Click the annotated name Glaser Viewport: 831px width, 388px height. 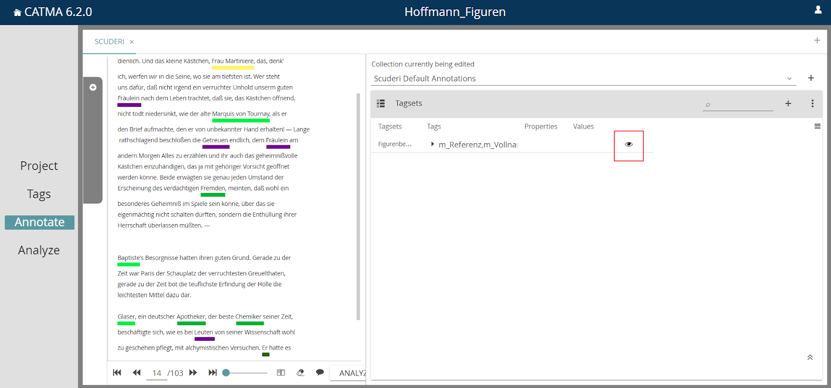click(126, 316)
